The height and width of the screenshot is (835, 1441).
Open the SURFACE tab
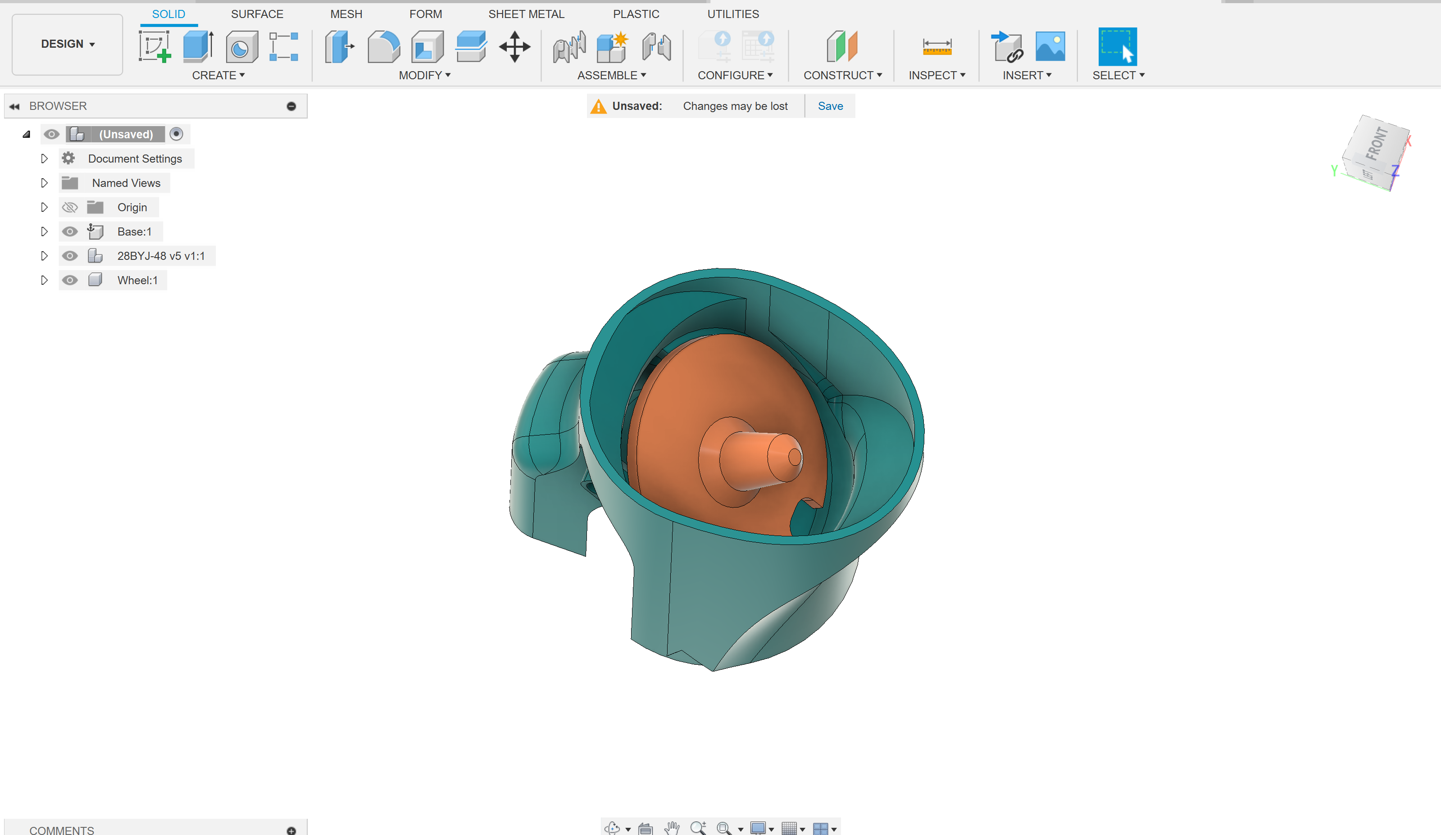click(257, 14)
